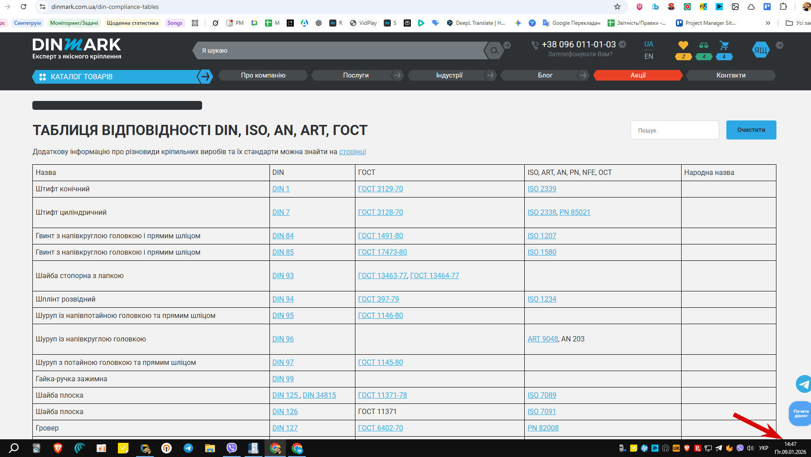Viewport: 811px width, 457px height.
Task: Expand the Індустрії submenu arrow
Action: 491,75
